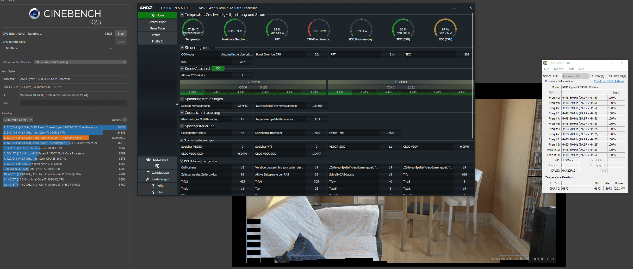Collapse the Steuerungsmodus section
The image size is (633, 269).
click(182, 48)
